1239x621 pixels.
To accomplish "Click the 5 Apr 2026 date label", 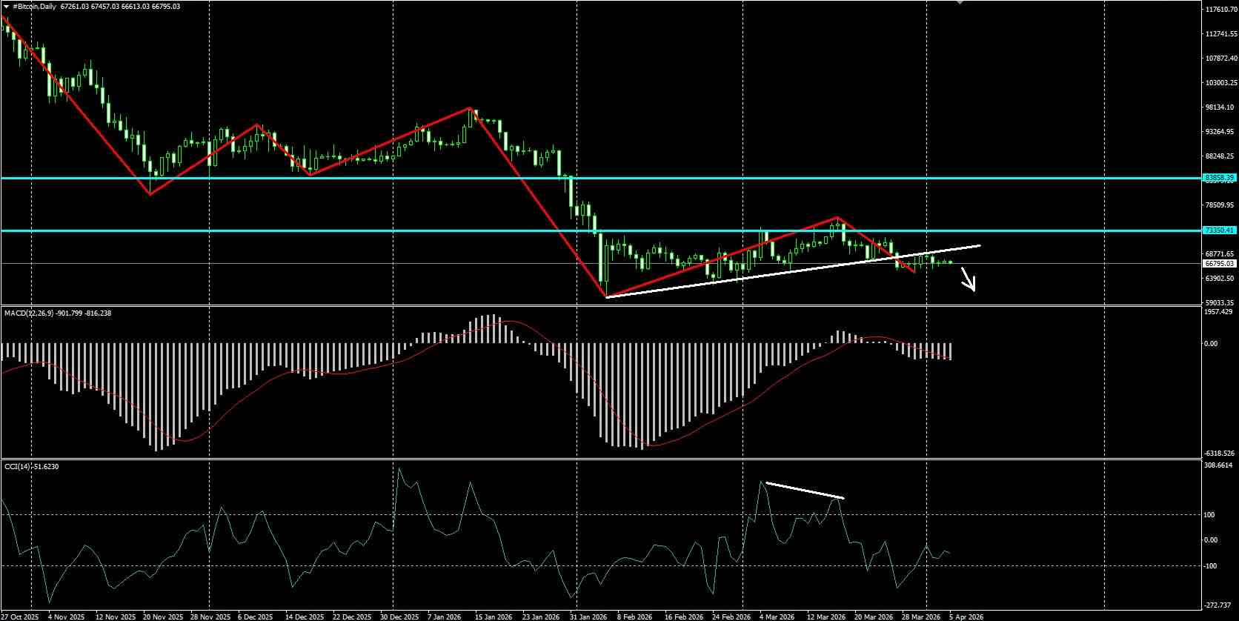I will (x=966, y=617).
